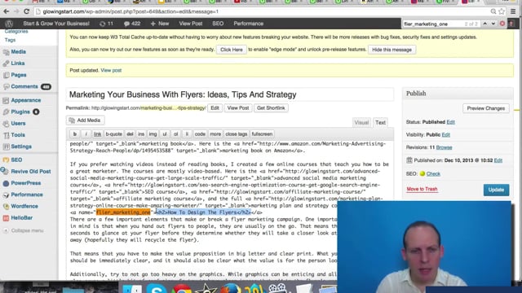This screenshot has width=522, height=293.
Task: Open Appearance in sidebar
Action: [x=25, y=100]
